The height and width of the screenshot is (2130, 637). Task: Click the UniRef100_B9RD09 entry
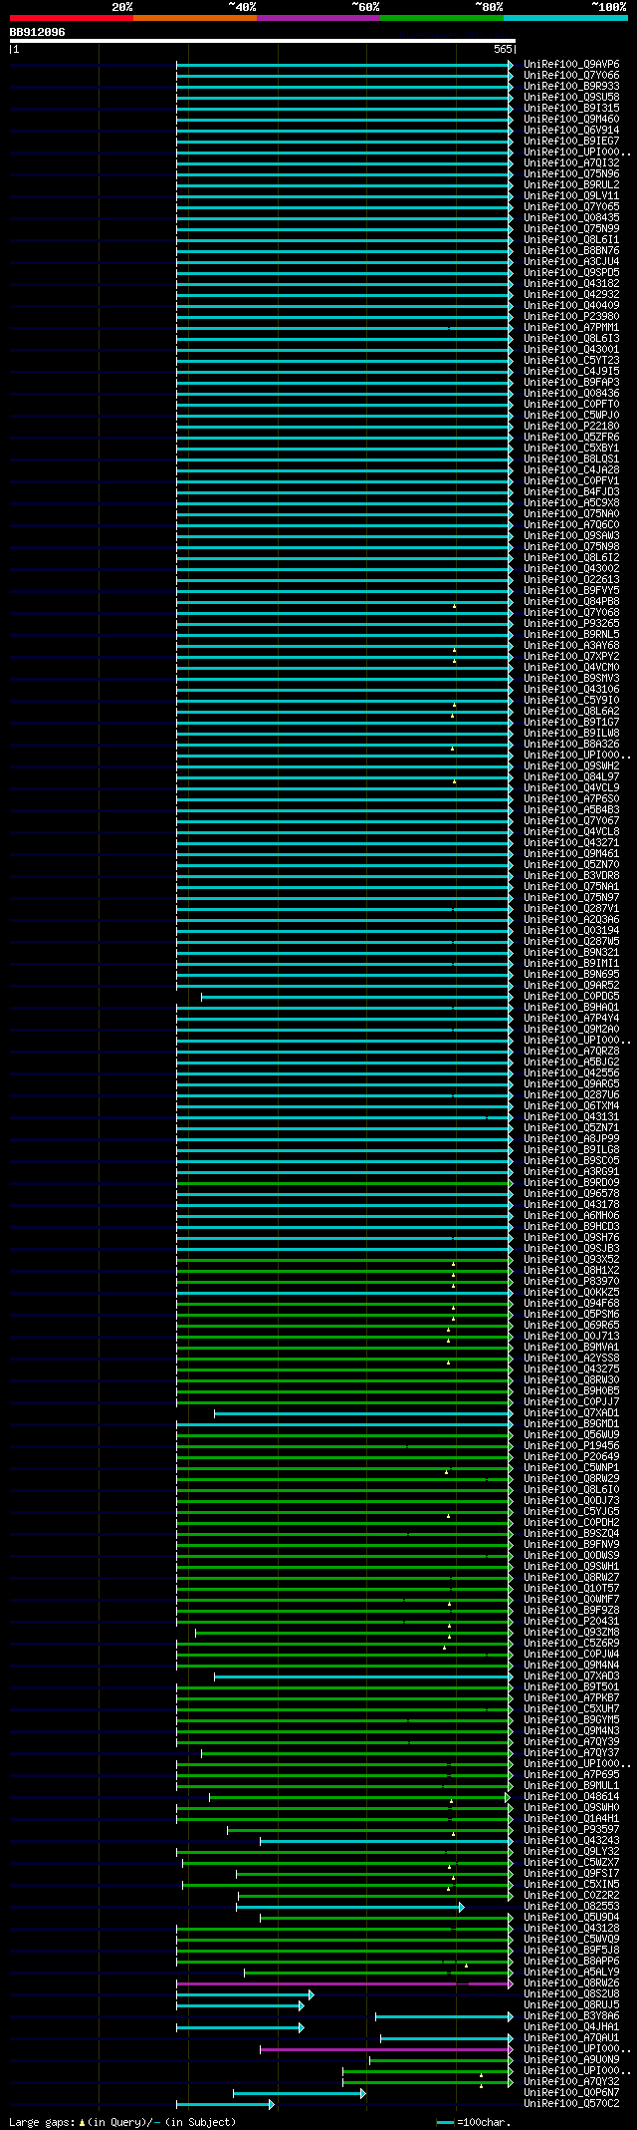click(x=571, y=1182)
